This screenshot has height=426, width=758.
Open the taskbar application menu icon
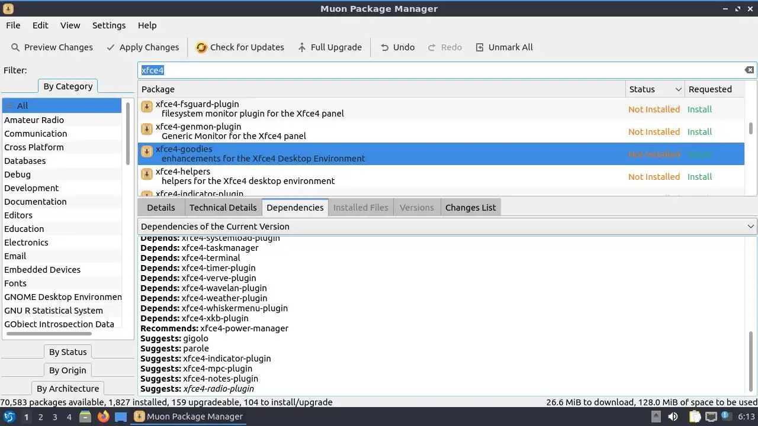[x=9, y=417]
